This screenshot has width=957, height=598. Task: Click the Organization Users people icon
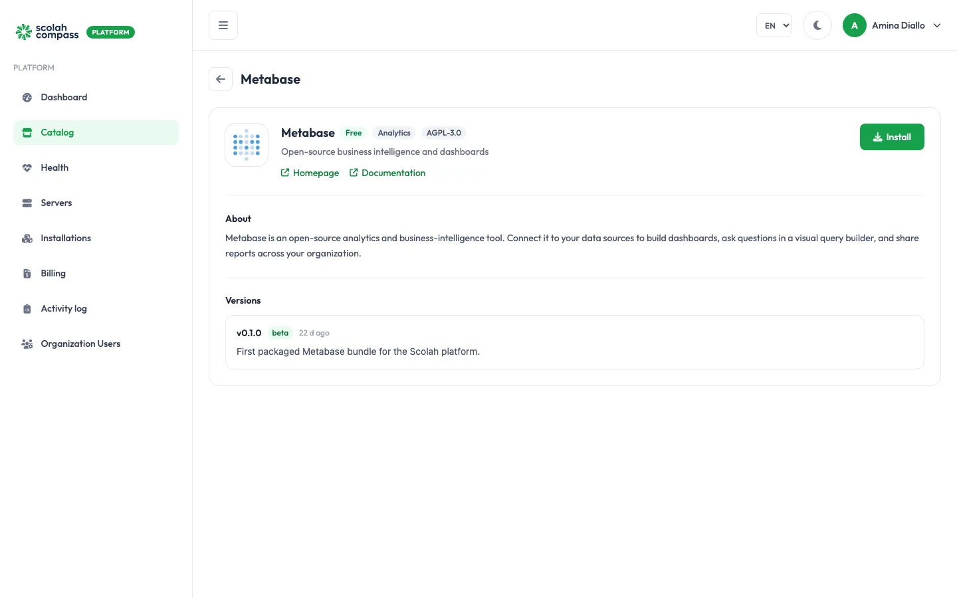pyautogui.click(x=27, y=344)
